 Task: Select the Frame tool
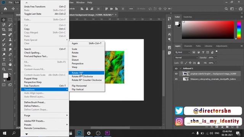pos(10,30)
